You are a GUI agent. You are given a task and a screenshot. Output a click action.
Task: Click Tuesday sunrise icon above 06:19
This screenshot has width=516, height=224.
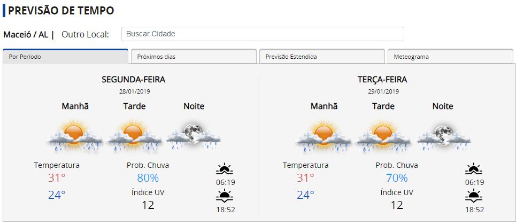coord(474,170)
